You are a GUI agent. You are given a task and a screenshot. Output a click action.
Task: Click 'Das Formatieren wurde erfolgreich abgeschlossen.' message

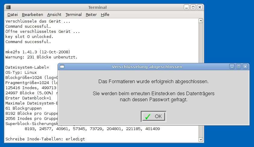tap(153, 81)
